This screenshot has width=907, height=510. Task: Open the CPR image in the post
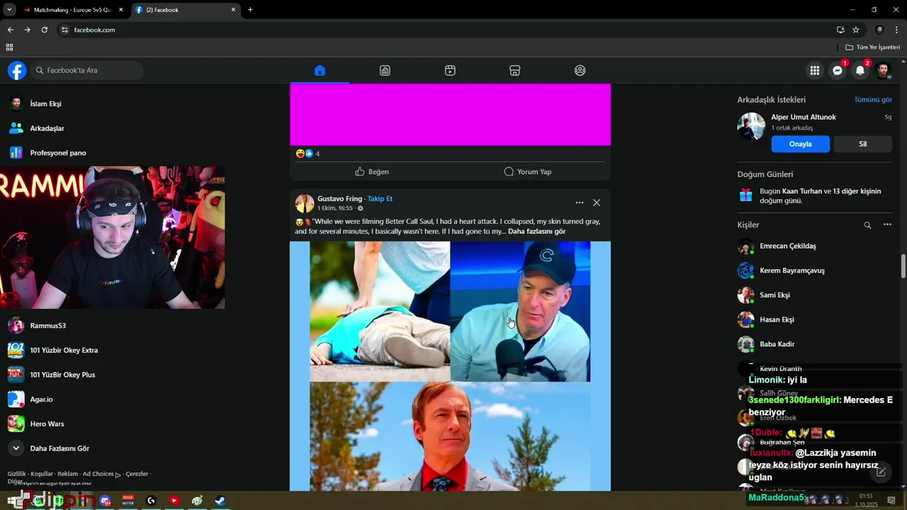click(x=380, y=311)
